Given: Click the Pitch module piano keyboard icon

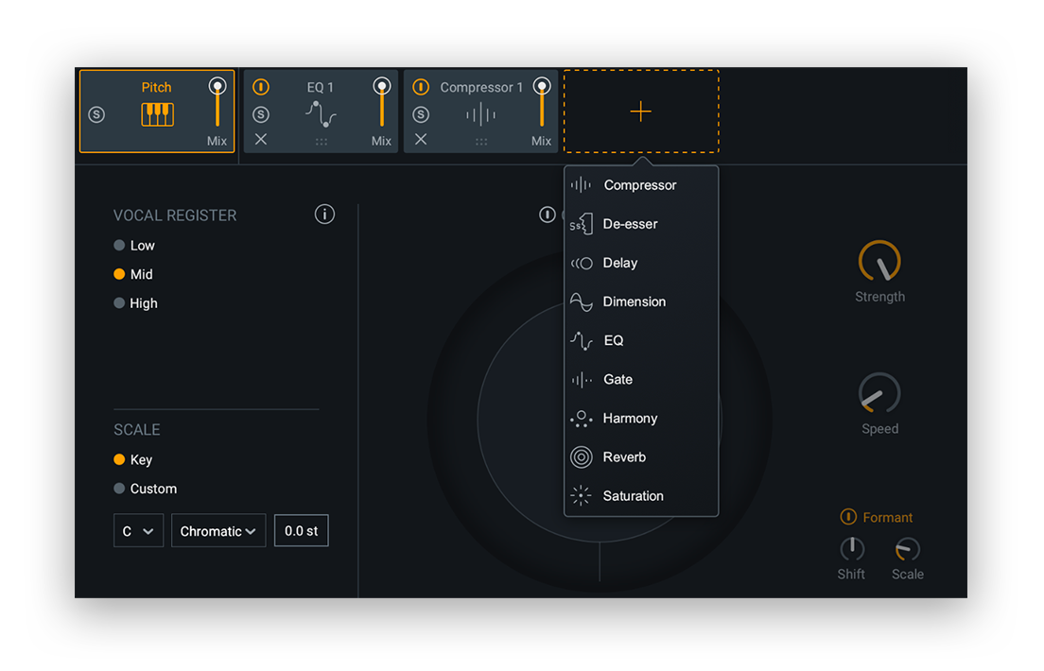Looking at the screenshot, I should [x=157, y=114].
